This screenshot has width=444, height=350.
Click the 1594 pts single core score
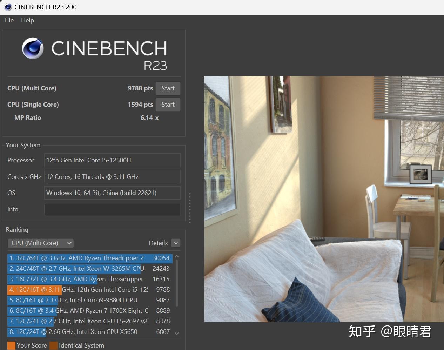[140, 105]
